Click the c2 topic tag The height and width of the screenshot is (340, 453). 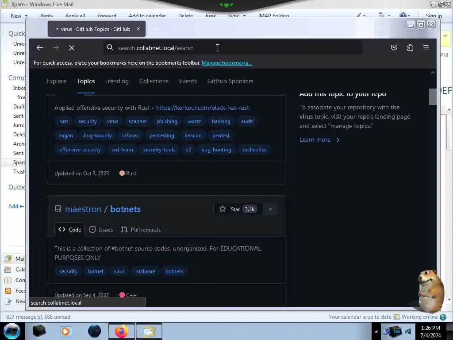tap(188, 150)
